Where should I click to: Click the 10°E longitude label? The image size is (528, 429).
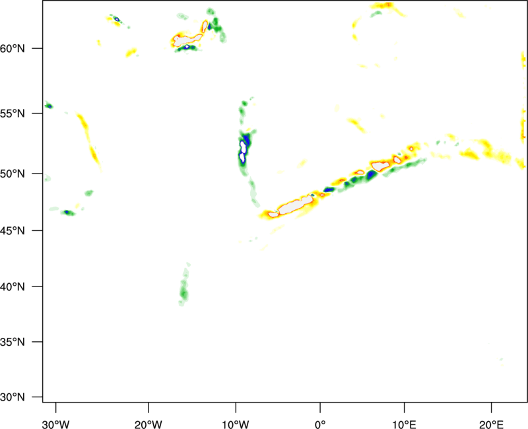pos(403,424)
